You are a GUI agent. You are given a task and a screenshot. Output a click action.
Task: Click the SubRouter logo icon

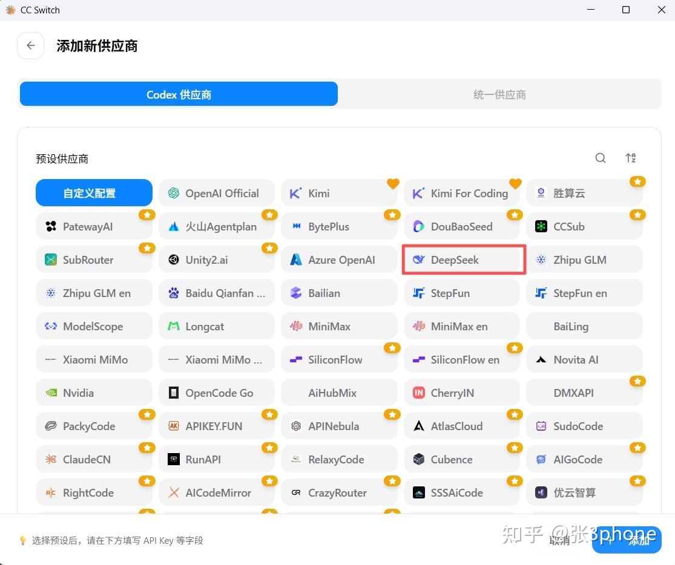tap(51, 260)
